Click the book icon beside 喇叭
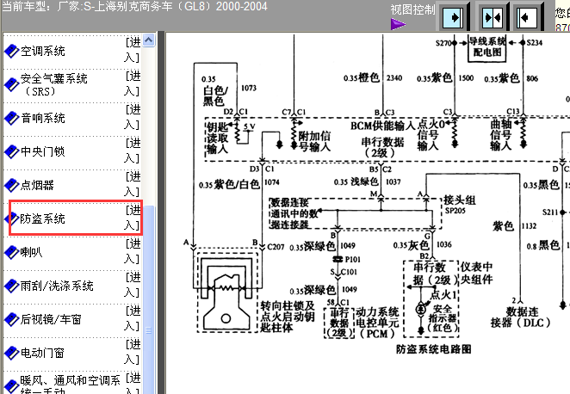 [x=11, y=252]
